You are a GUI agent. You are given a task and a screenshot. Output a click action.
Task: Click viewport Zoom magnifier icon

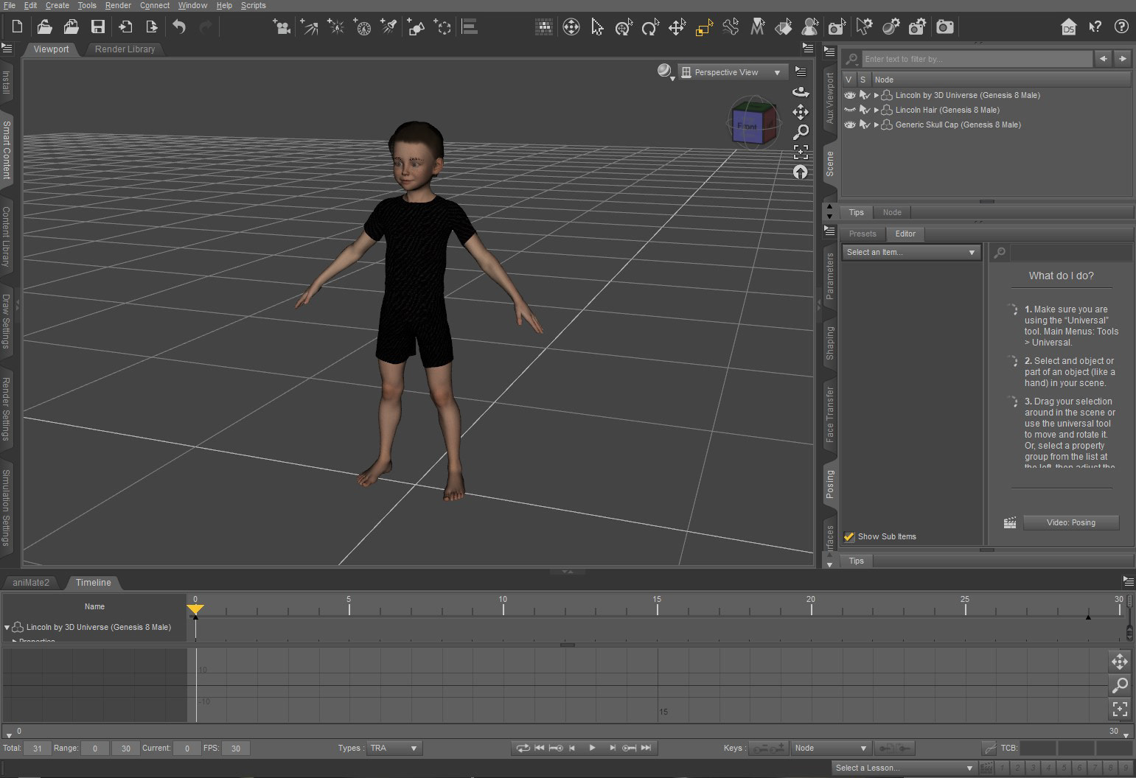(801, 132)
